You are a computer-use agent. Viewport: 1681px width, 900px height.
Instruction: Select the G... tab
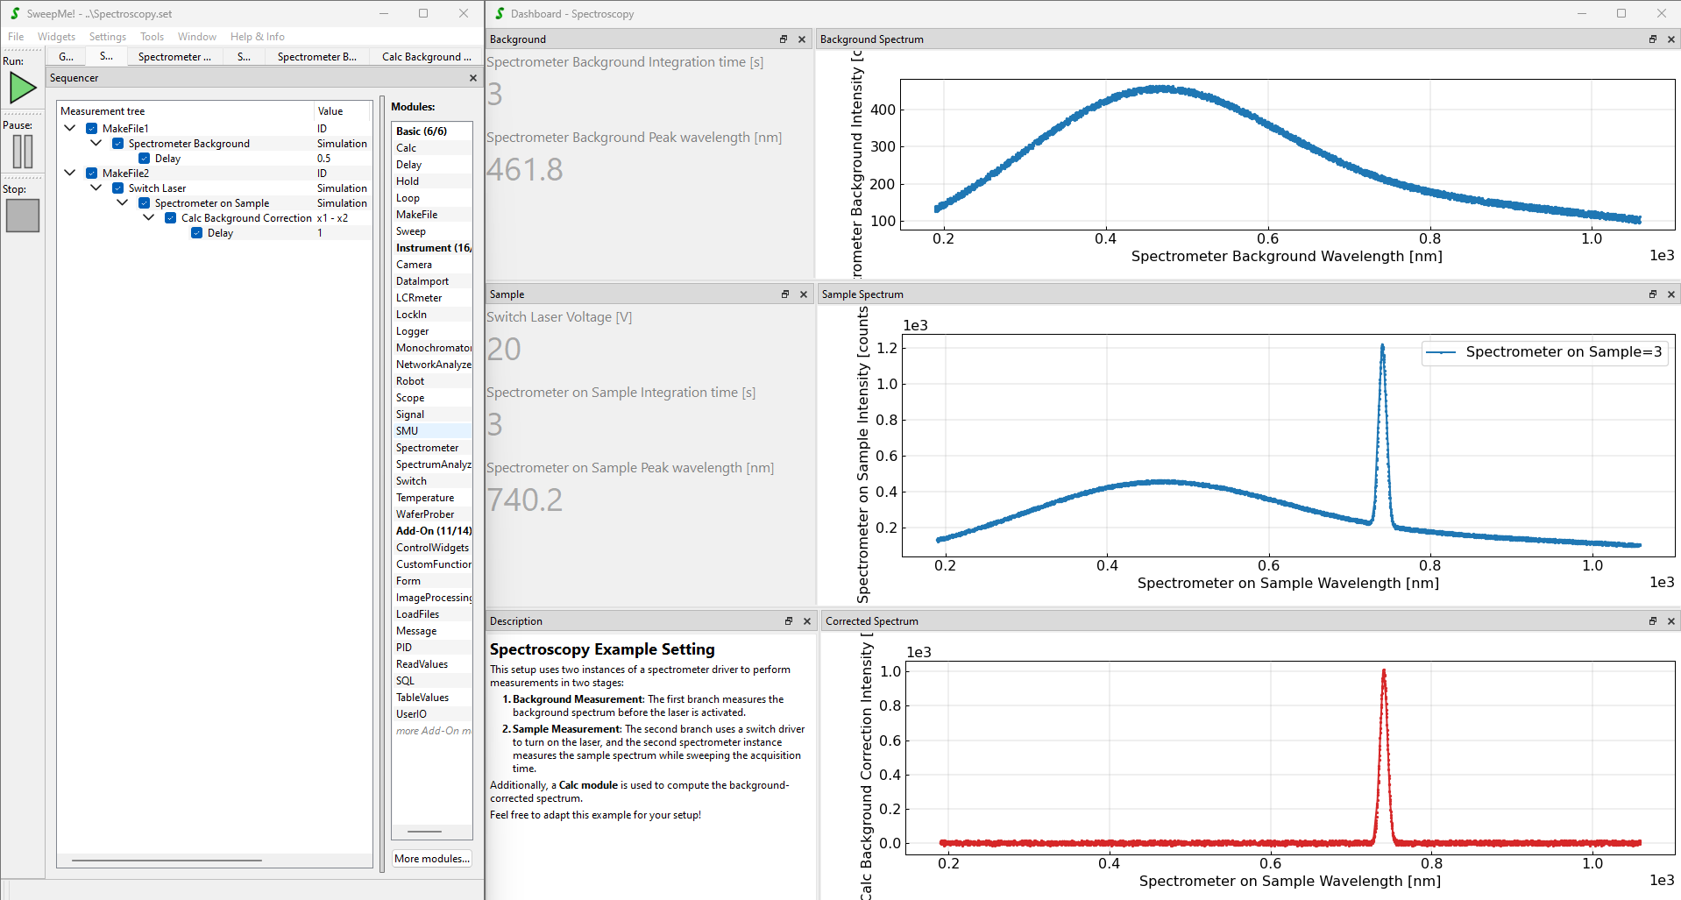point(66,56)
